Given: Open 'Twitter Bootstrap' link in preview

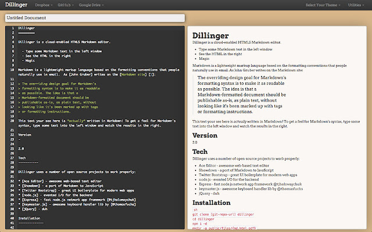Looking at the screenshot, I should point(213,175).
